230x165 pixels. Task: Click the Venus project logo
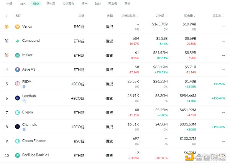18,26
